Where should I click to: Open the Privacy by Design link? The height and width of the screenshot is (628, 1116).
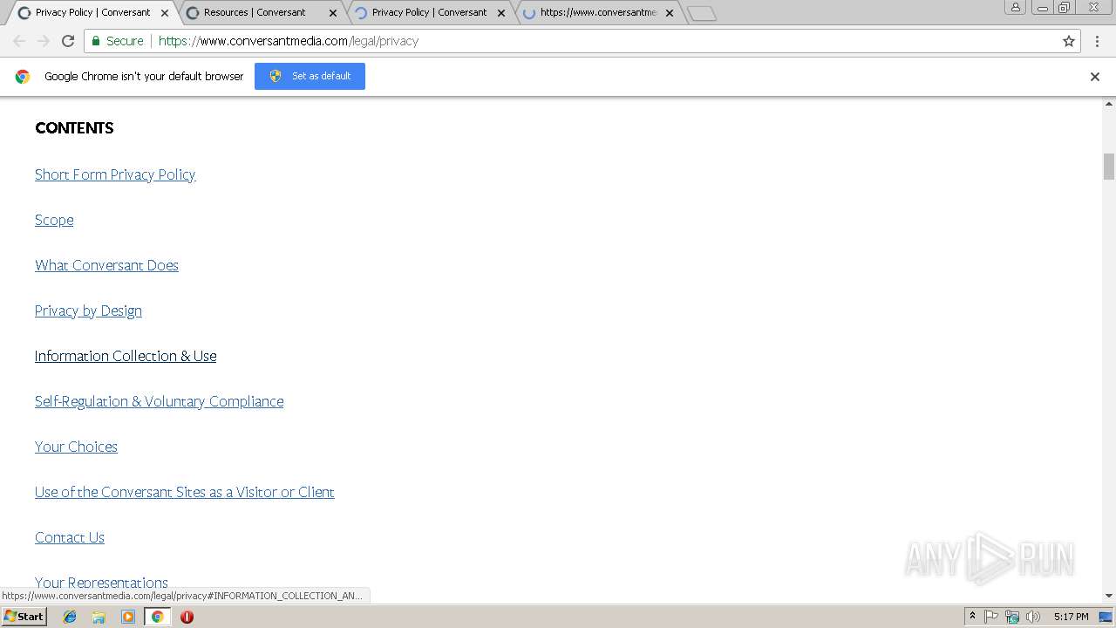88,311
